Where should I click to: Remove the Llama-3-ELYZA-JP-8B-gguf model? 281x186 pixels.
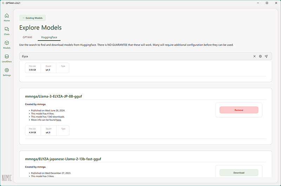point(239,110)
